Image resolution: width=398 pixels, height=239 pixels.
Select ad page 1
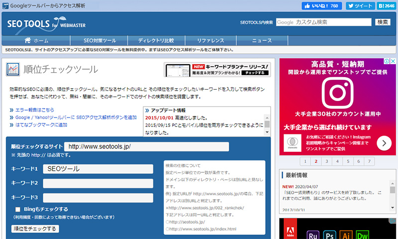click(x=305, y=161)
